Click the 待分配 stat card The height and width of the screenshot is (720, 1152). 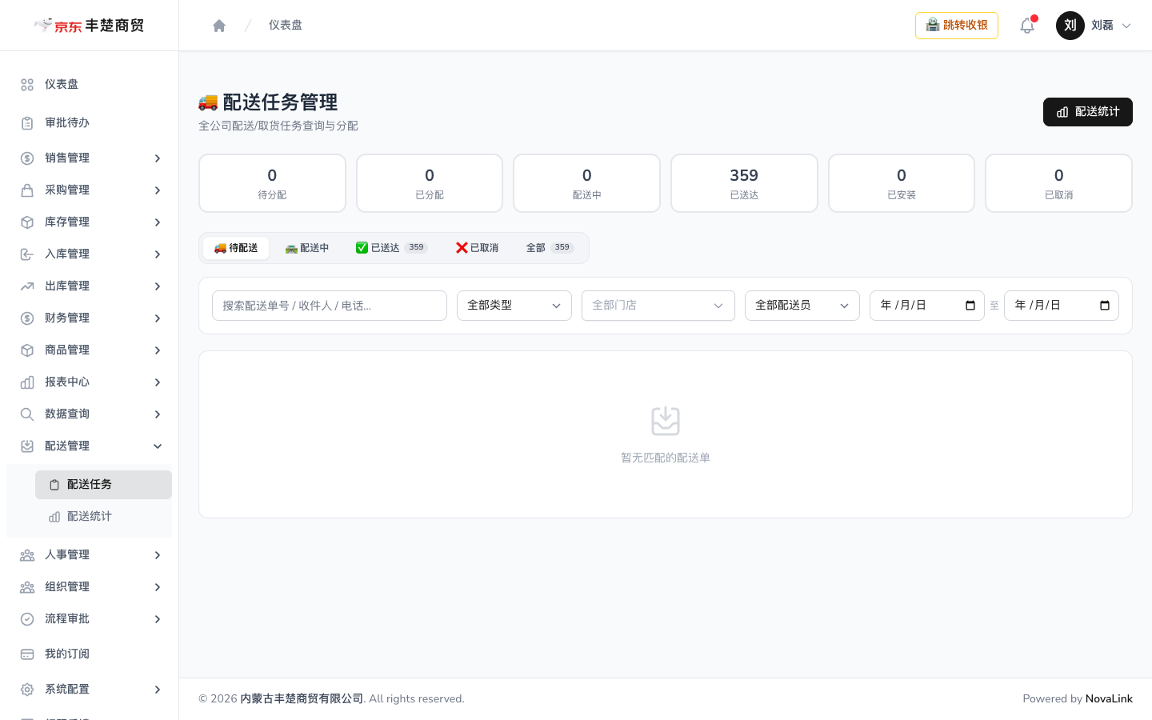272,183
